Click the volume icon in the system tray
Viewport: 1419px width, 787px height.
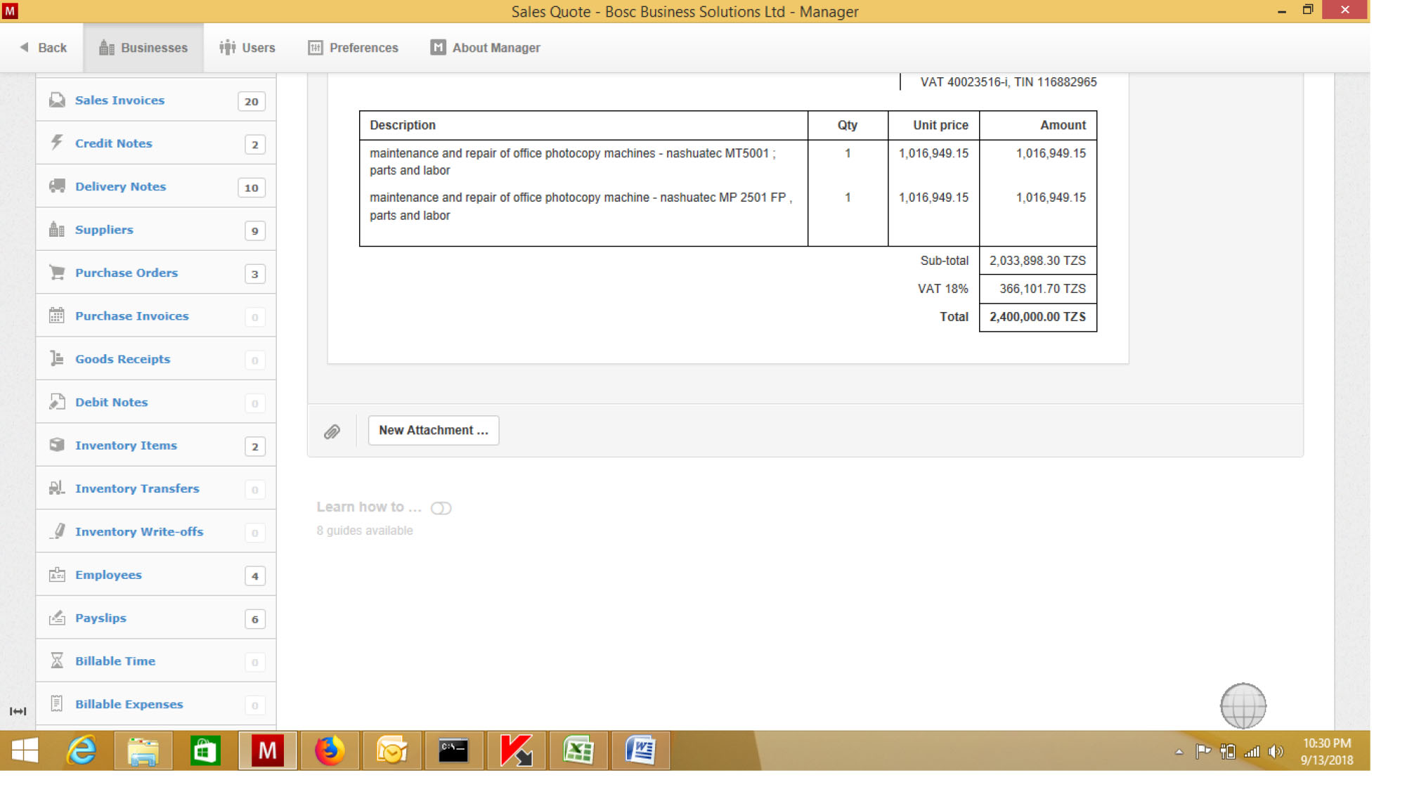tap(1276, 752)
